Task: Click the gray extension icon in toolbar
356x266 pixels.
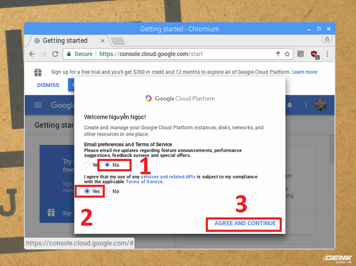Action: (x=300, y=54)
